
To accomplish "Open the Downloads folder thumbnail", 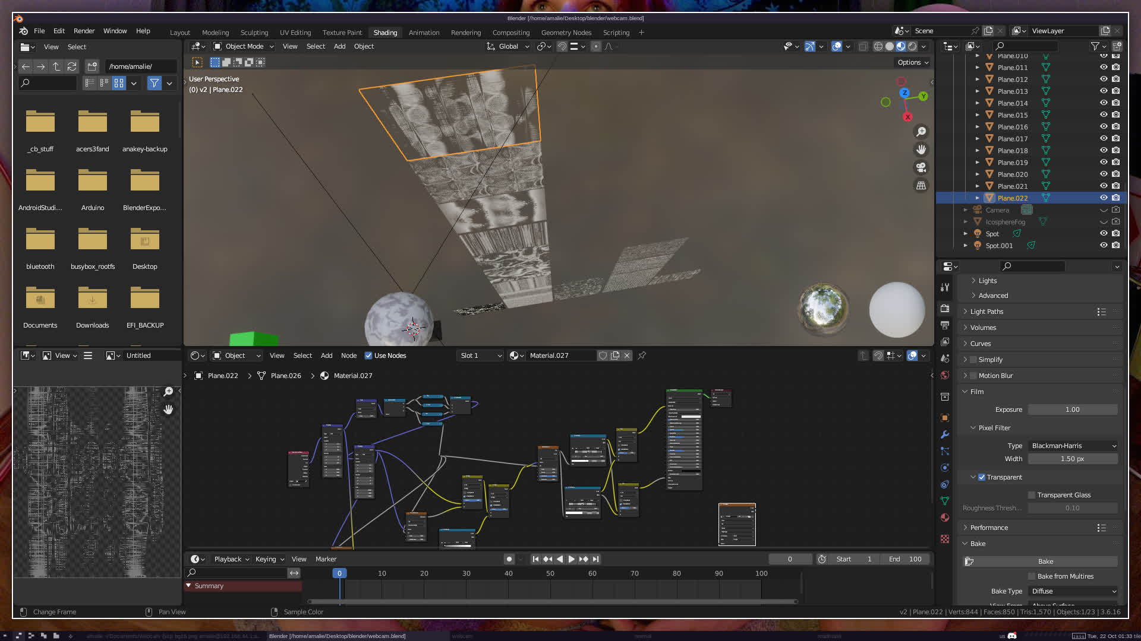I will [x=92, y=299].
